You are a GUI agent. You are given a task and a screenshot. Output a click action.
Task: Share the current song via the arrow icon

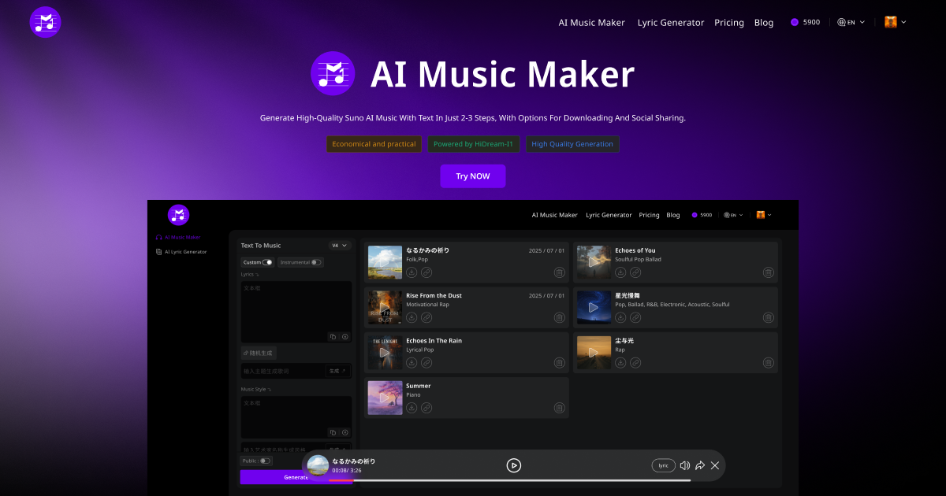[x=699, y=465]
